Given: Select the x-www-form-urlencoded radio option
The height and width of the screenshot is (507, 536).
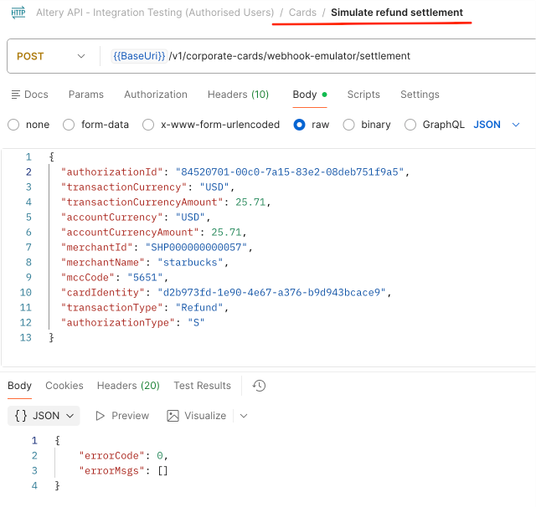Looking at the screenshot, I should [x=148, y=125].
